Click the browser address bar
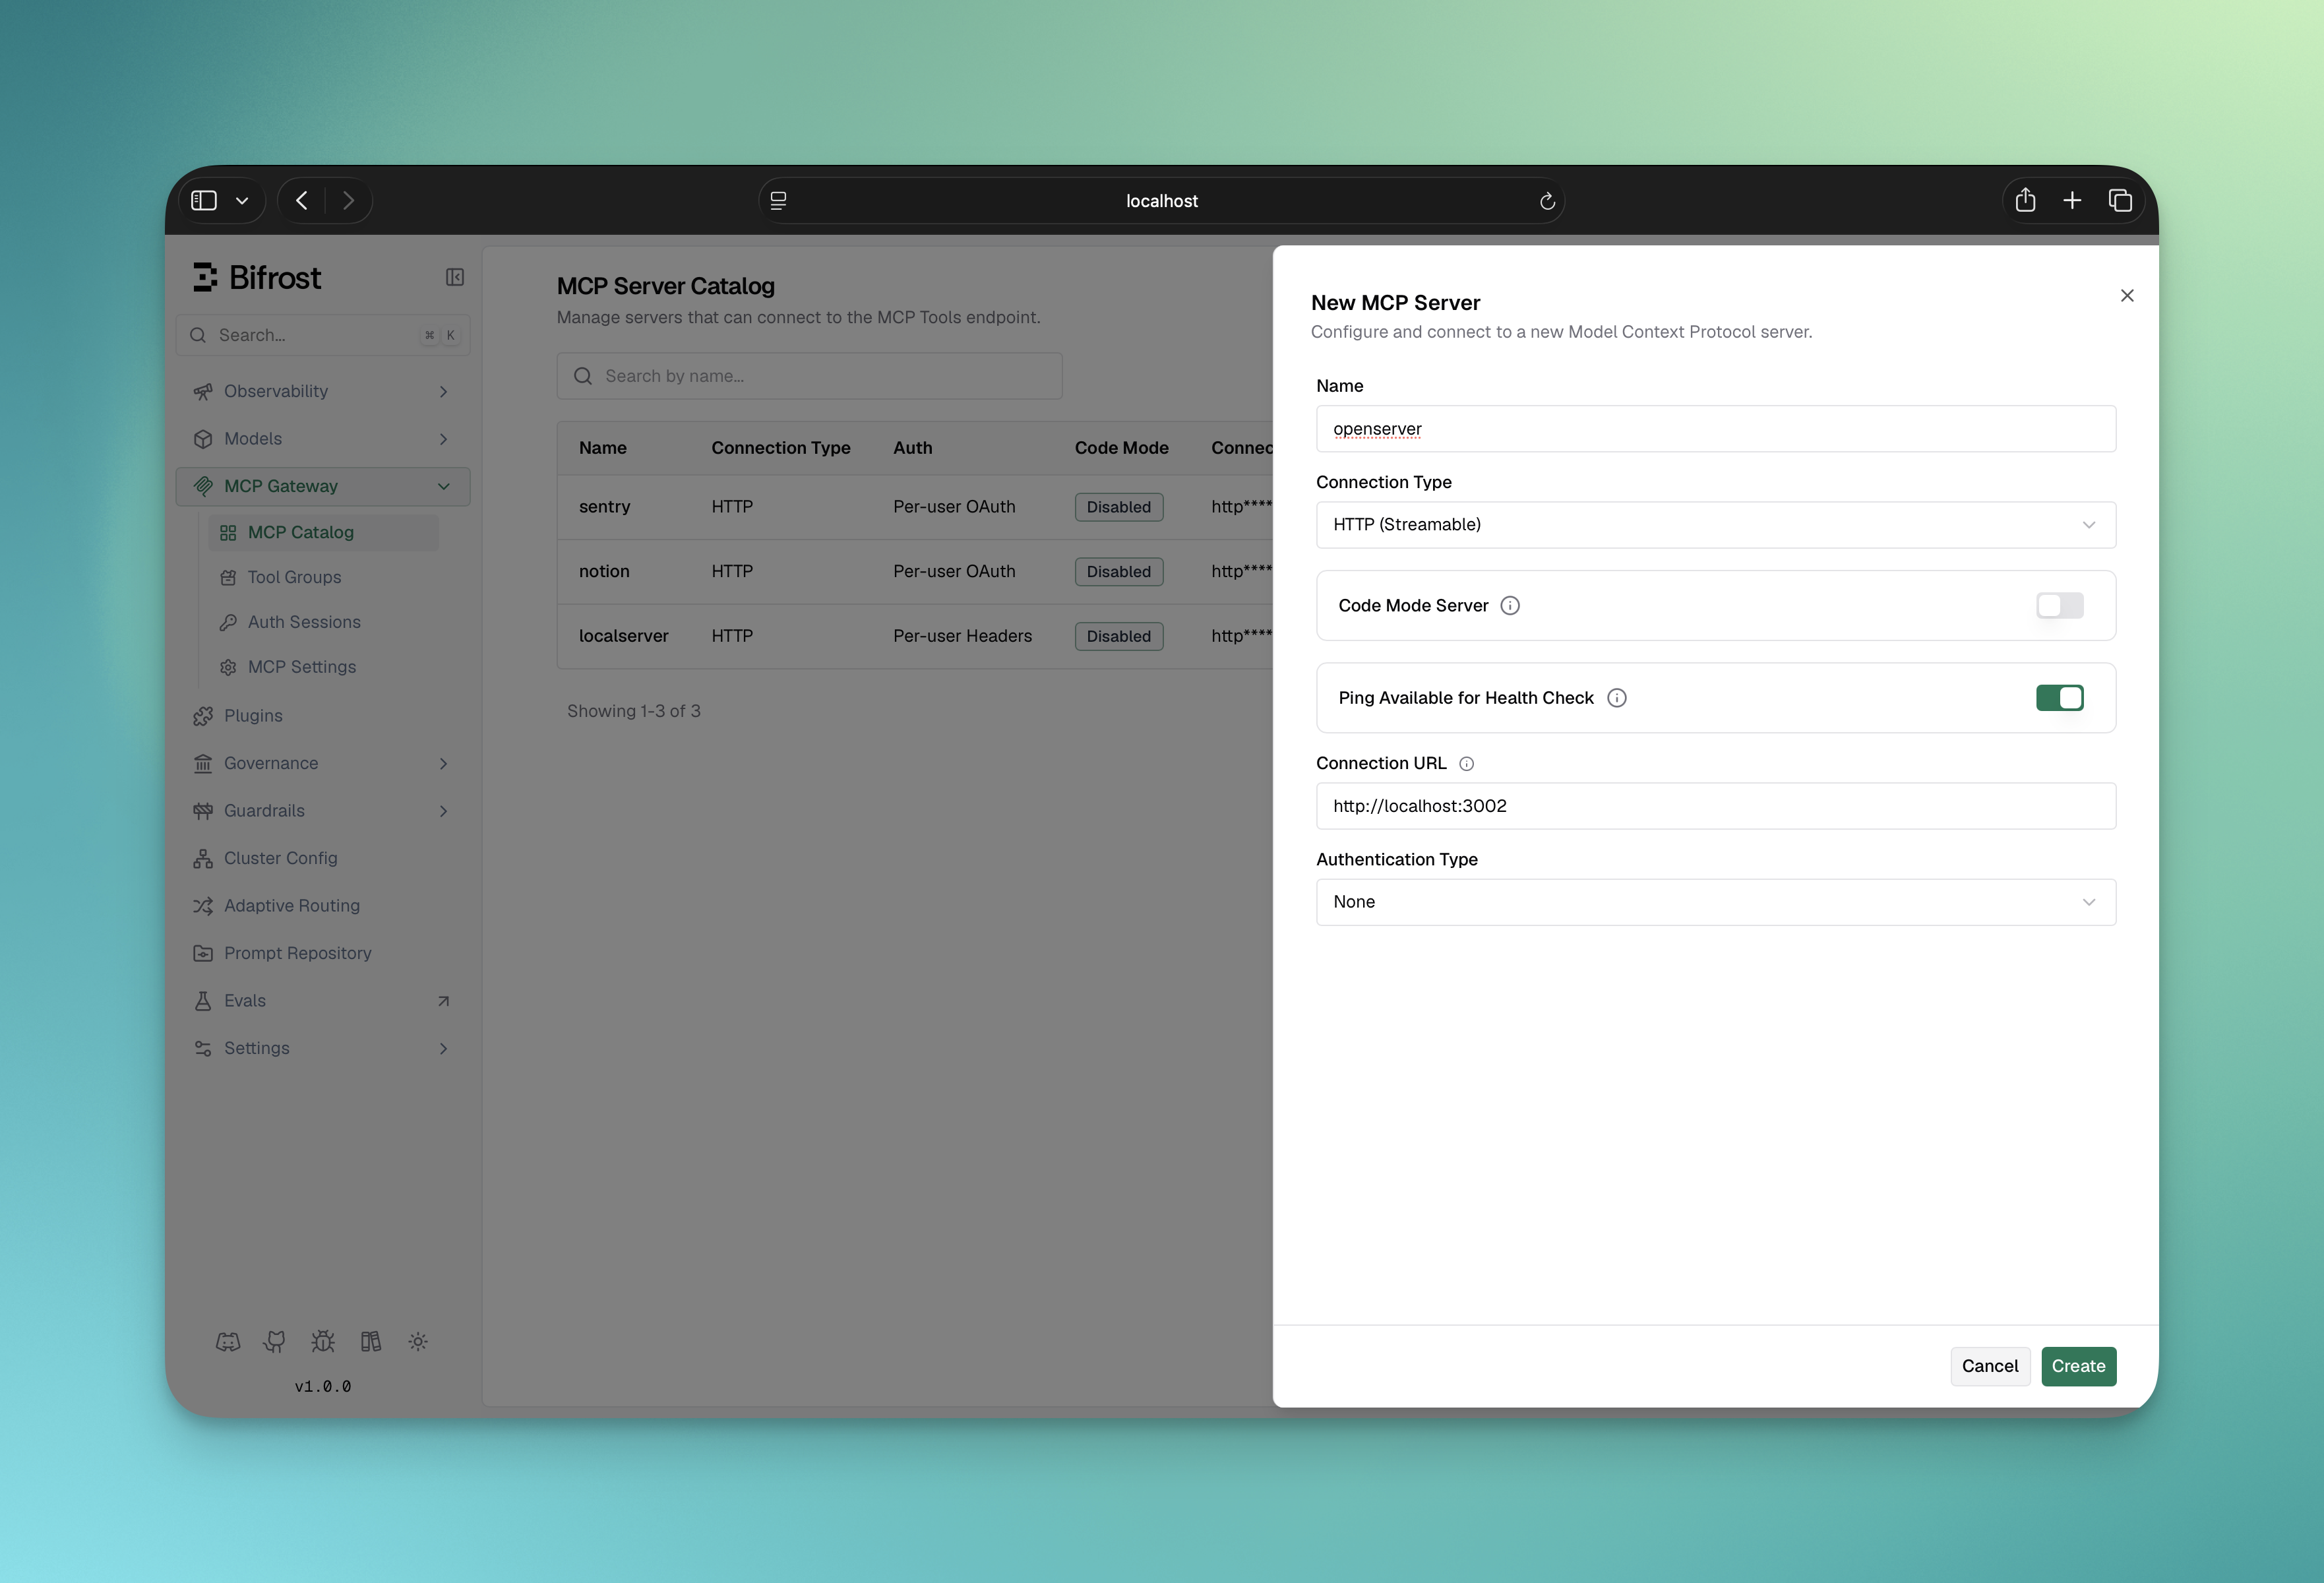 coord(1161,201)
